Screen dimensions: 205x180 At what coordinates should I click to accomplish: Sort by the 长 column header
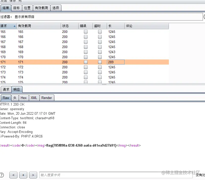(x=116, y=26)
